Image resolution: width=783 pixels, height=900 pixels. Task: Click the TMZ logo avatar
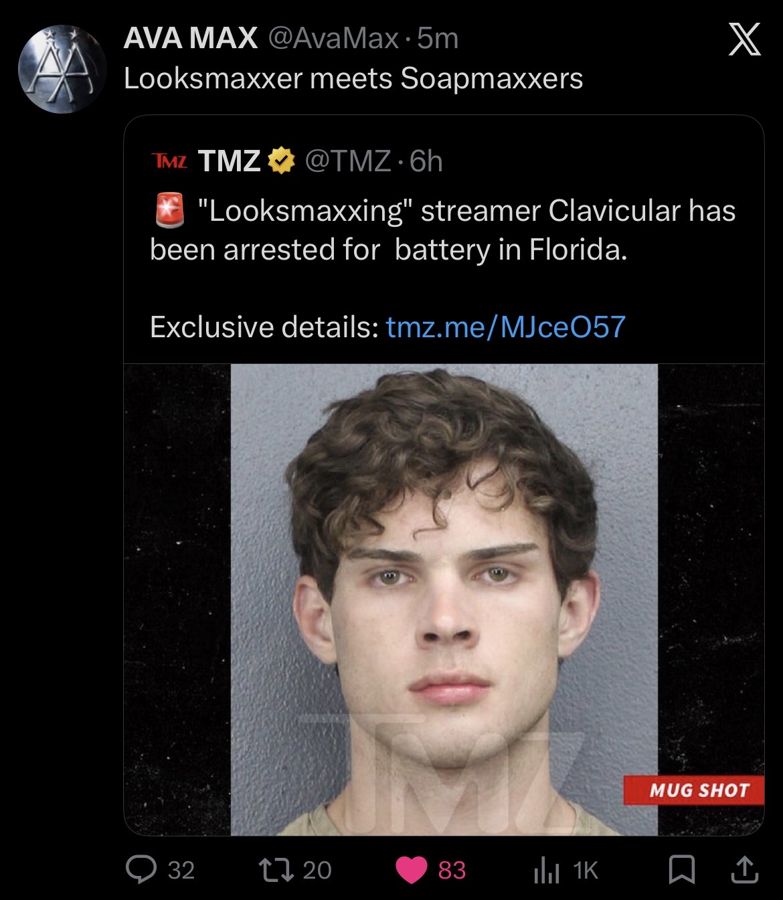point(169,161)
